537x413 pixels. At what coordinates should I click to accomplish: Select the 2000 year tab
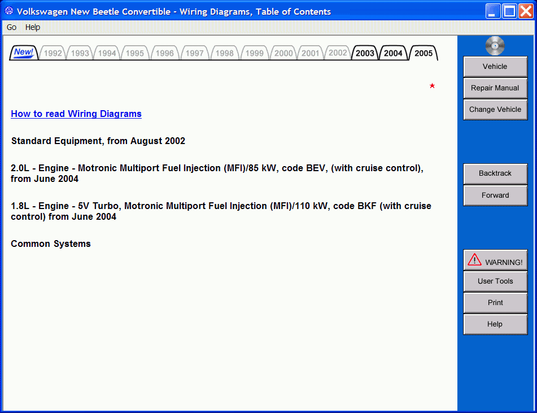283,53
